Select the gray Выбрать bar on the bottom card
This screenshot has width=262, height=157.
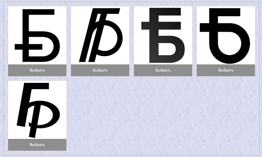pyautogui.click(x=37, y=145)
